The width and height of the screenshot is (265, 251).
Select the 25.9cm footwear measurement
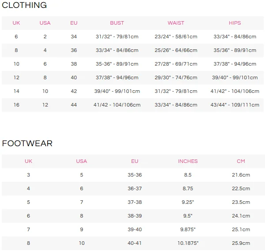(241, 243)
